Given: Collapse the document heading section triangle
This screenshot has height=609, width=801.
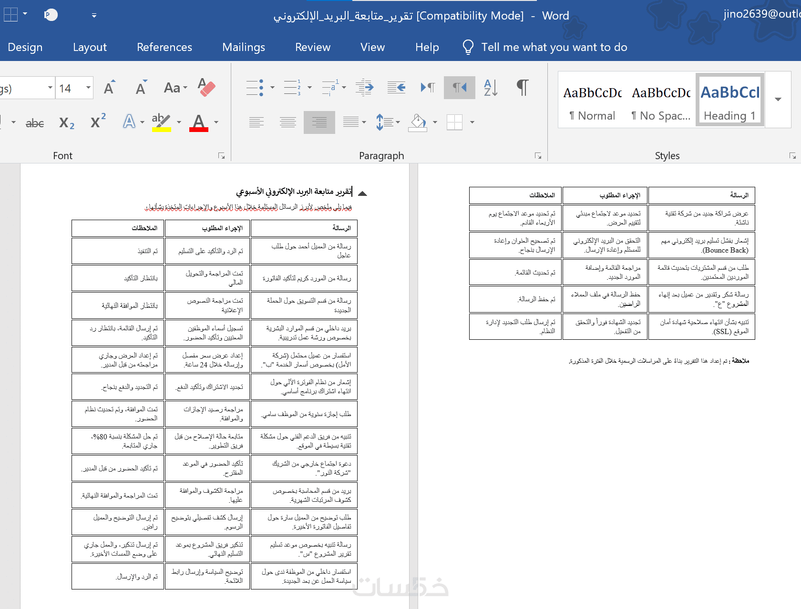Looking at the screenshot, I should (x=362, y=193).
